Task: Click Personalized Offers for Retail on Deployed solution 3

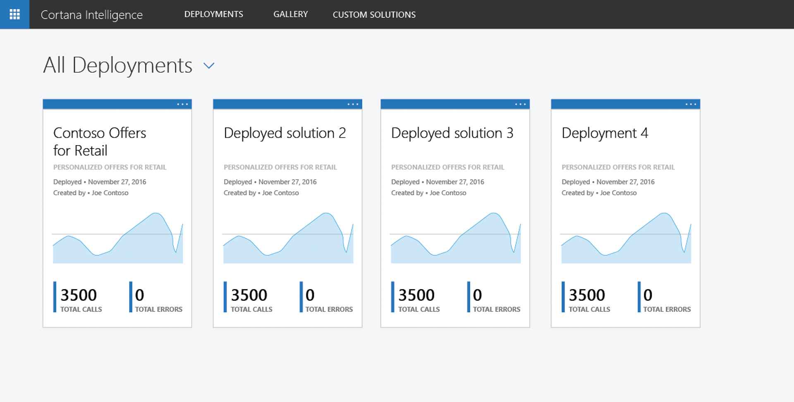Action: (x=447, y=167)
